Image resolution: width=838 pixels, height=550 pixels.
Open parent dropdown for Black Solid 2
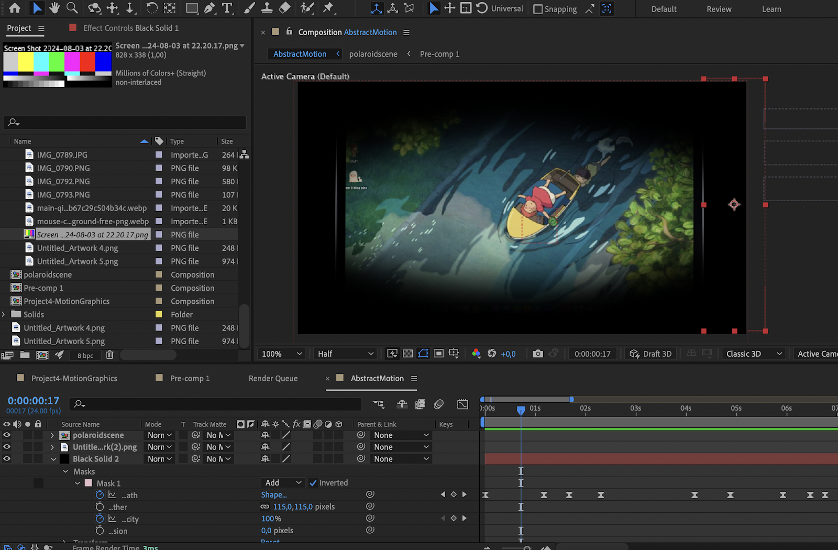(402, 459)
